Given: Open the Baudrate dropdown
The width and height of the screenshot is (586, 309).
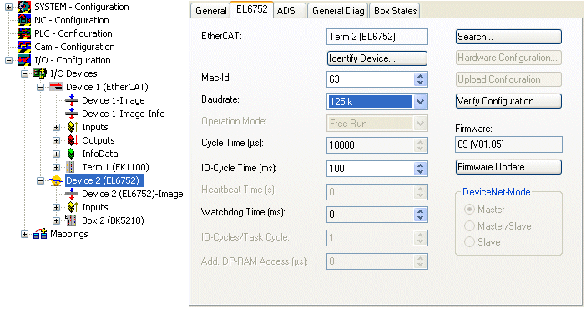Looking at the screenshot, I should point(420,101).
